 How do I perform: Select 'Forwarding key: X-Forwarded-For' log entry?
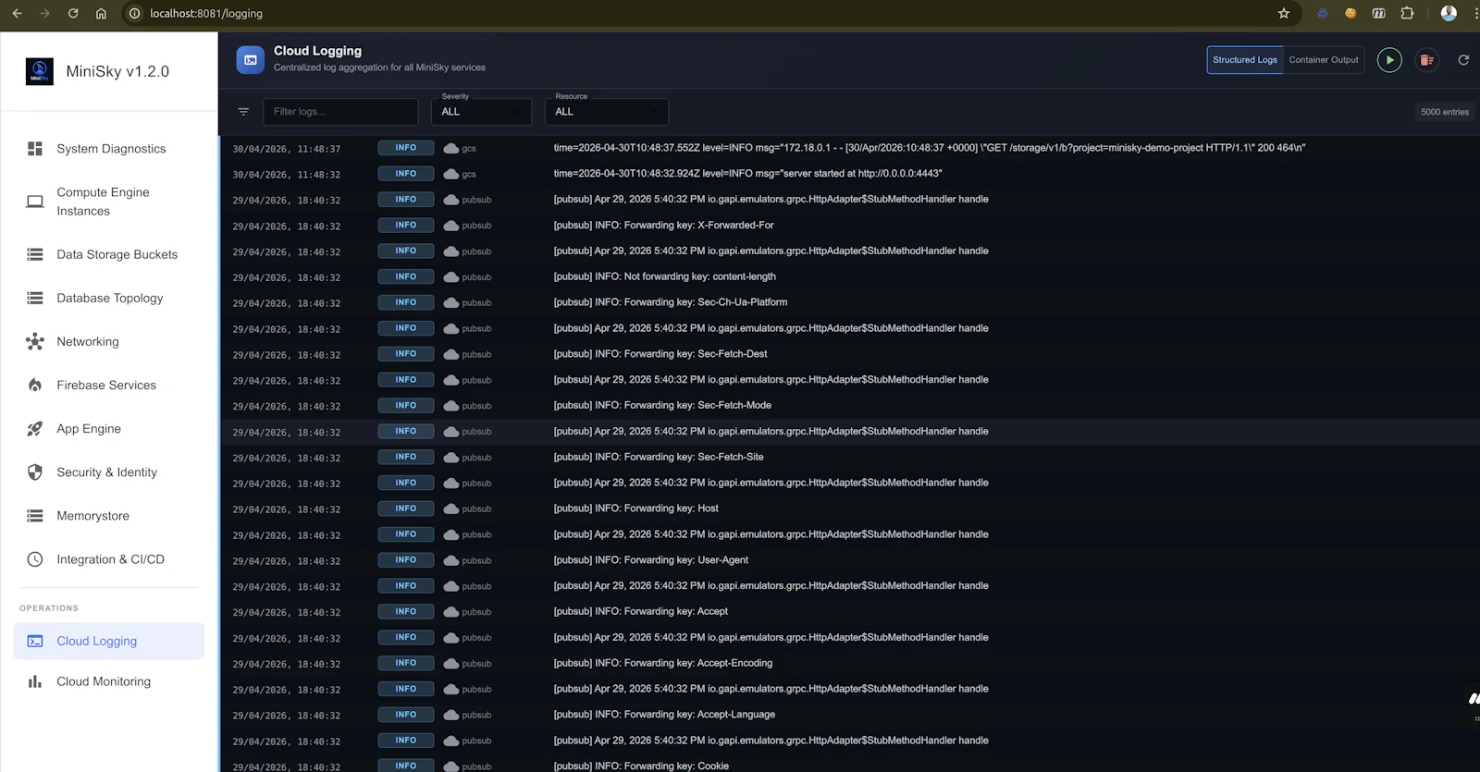tap(663, 225)
